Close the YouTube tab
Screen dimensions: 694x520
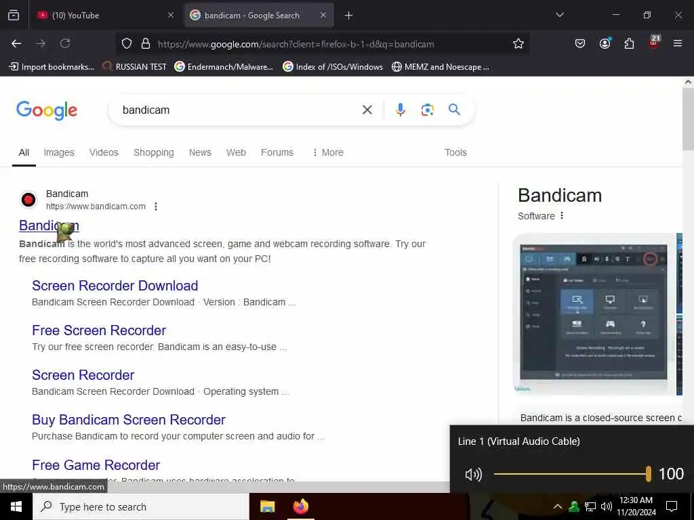click(x=171, y=16)
